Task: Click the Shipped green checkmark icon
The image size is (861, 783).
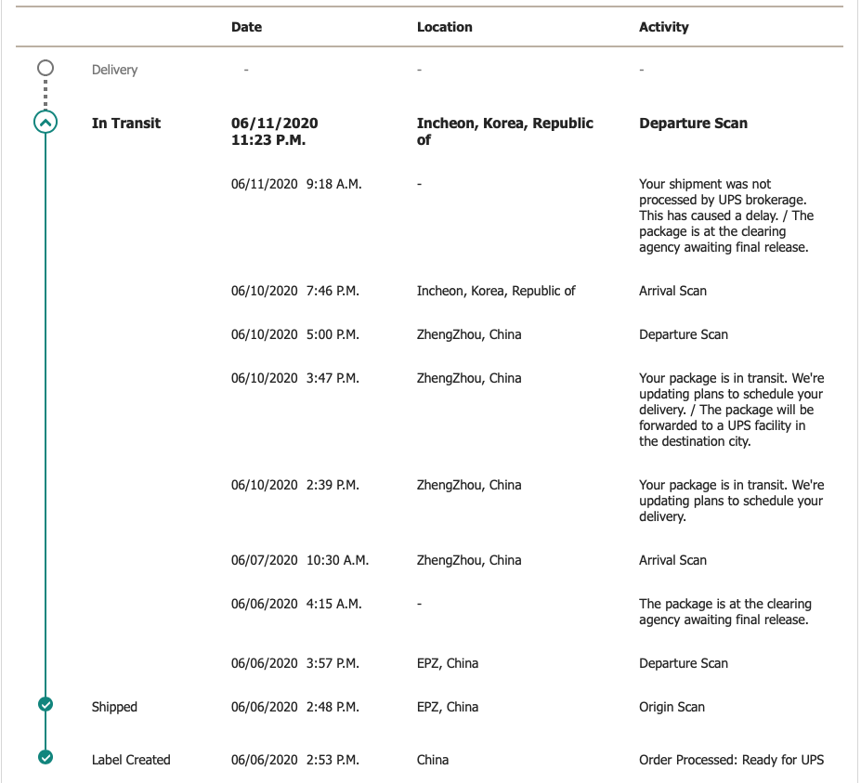Action: point(45,705)
